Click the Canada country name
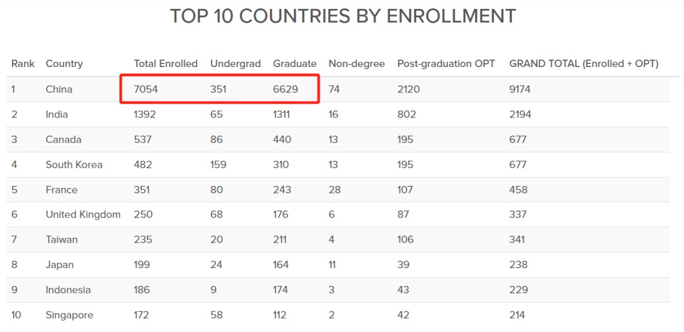684x332 pixels. 63,140
